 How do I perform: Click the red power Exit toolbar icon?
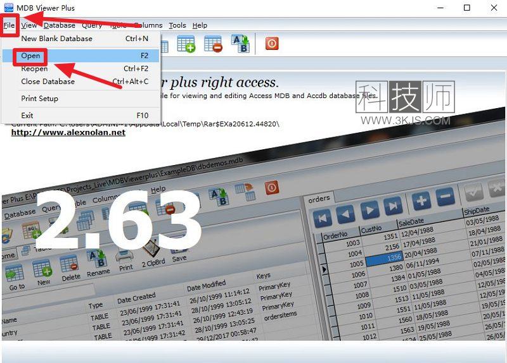point(272,43)
